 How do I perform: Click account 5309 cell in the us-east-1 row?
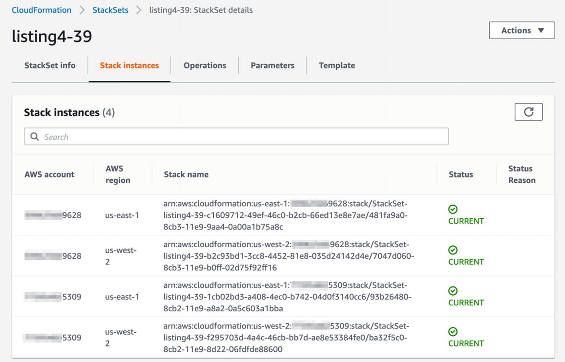pos(53,297)
